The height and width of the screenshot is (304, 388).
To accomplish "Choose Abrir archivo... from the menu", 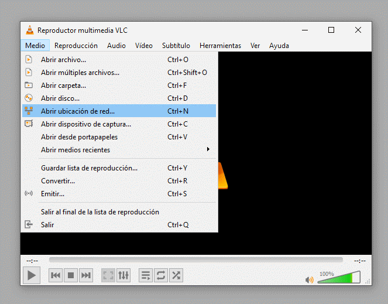I will tap(119, 60).
